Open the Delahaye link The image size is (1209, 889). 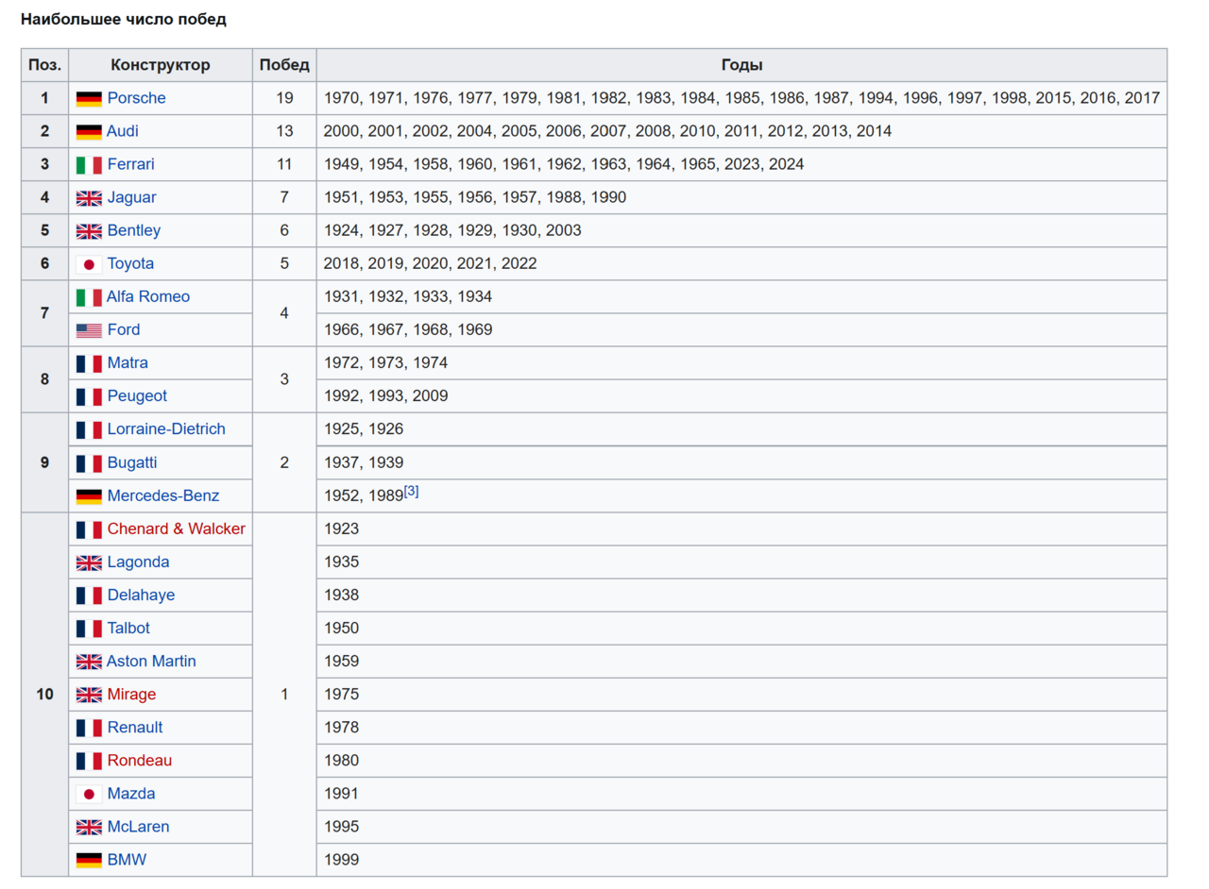141,595
